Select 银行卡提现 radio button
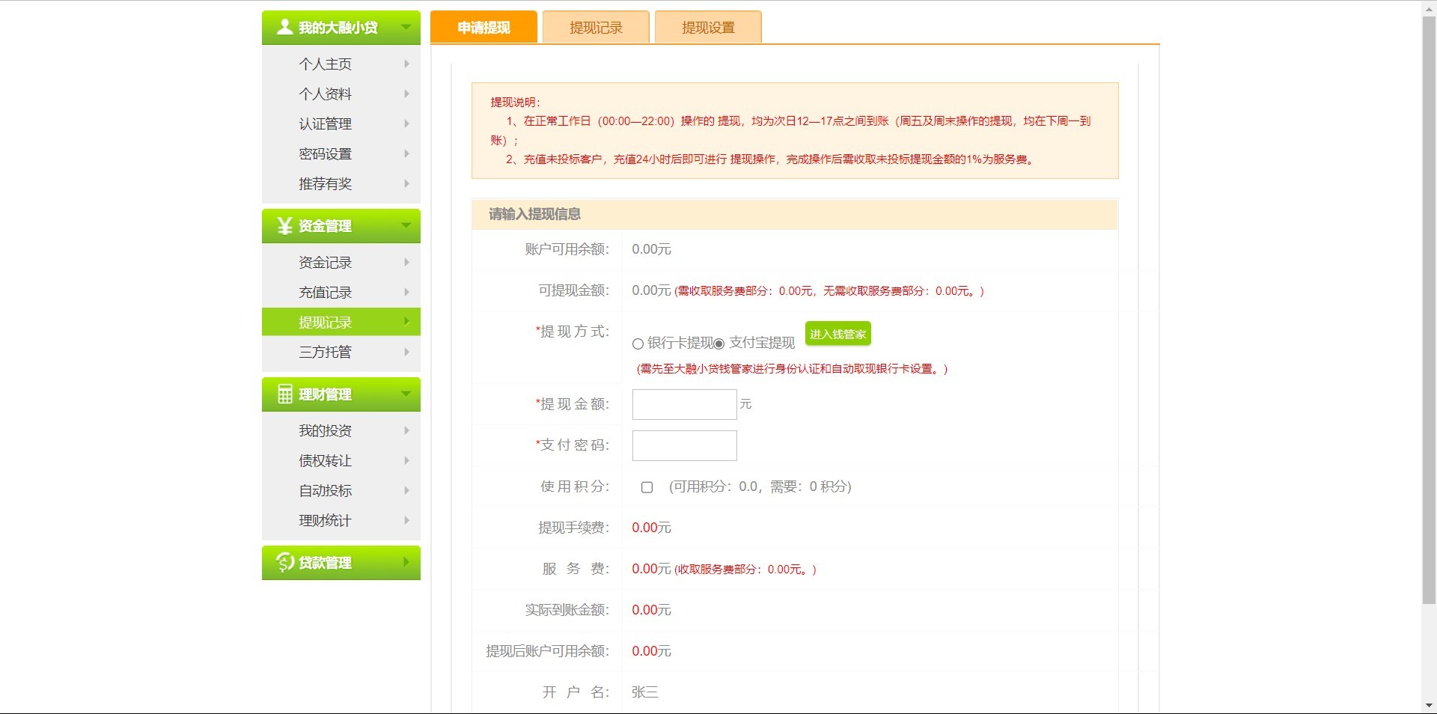The height and width of the screenshot is (714, 1437). tap(638, 344)
